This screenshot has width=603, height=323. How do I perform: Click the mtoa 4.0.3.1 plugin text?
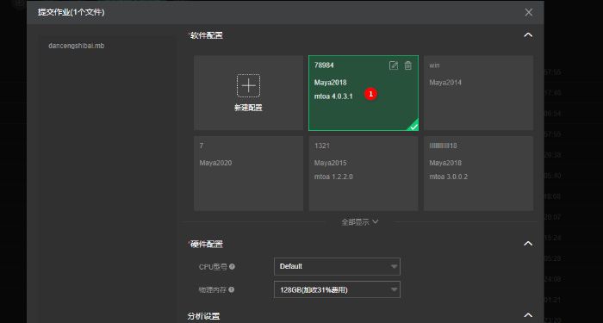pos(333,96)
